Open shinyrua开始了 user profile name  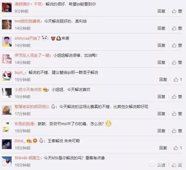[x=28, y=38]
